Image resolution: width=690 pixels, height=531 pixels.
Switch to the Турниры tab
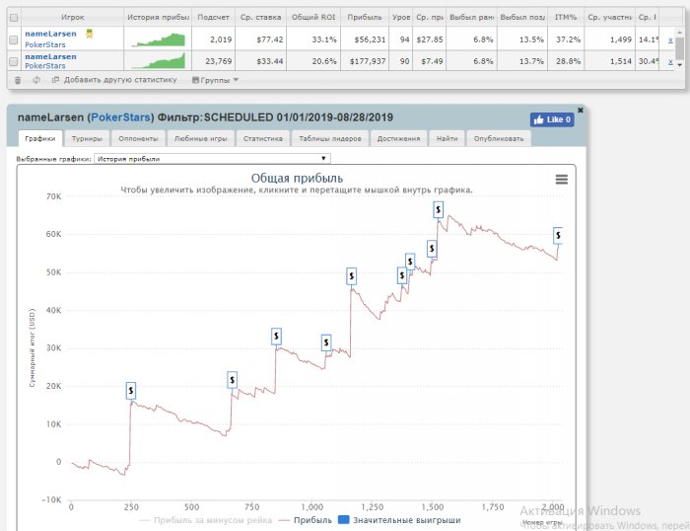87,138
